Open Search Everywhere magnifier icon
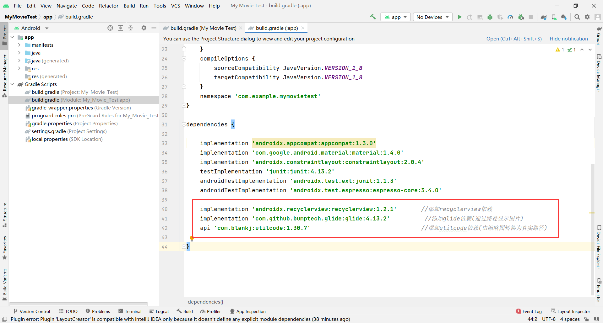Screen dimensions: 603x323 tap(577, 17)
